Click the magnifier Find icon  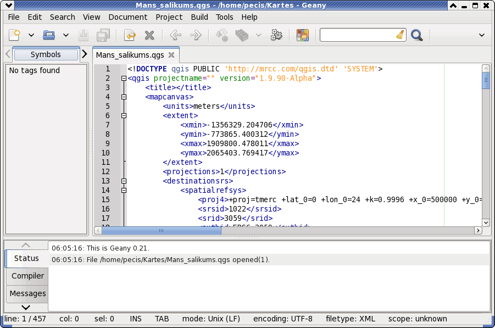pyautogui.click(x=416, y=35)
